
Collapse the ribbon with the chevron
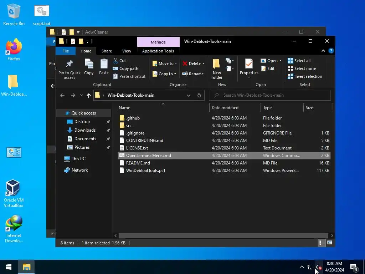tap(323, 51)
